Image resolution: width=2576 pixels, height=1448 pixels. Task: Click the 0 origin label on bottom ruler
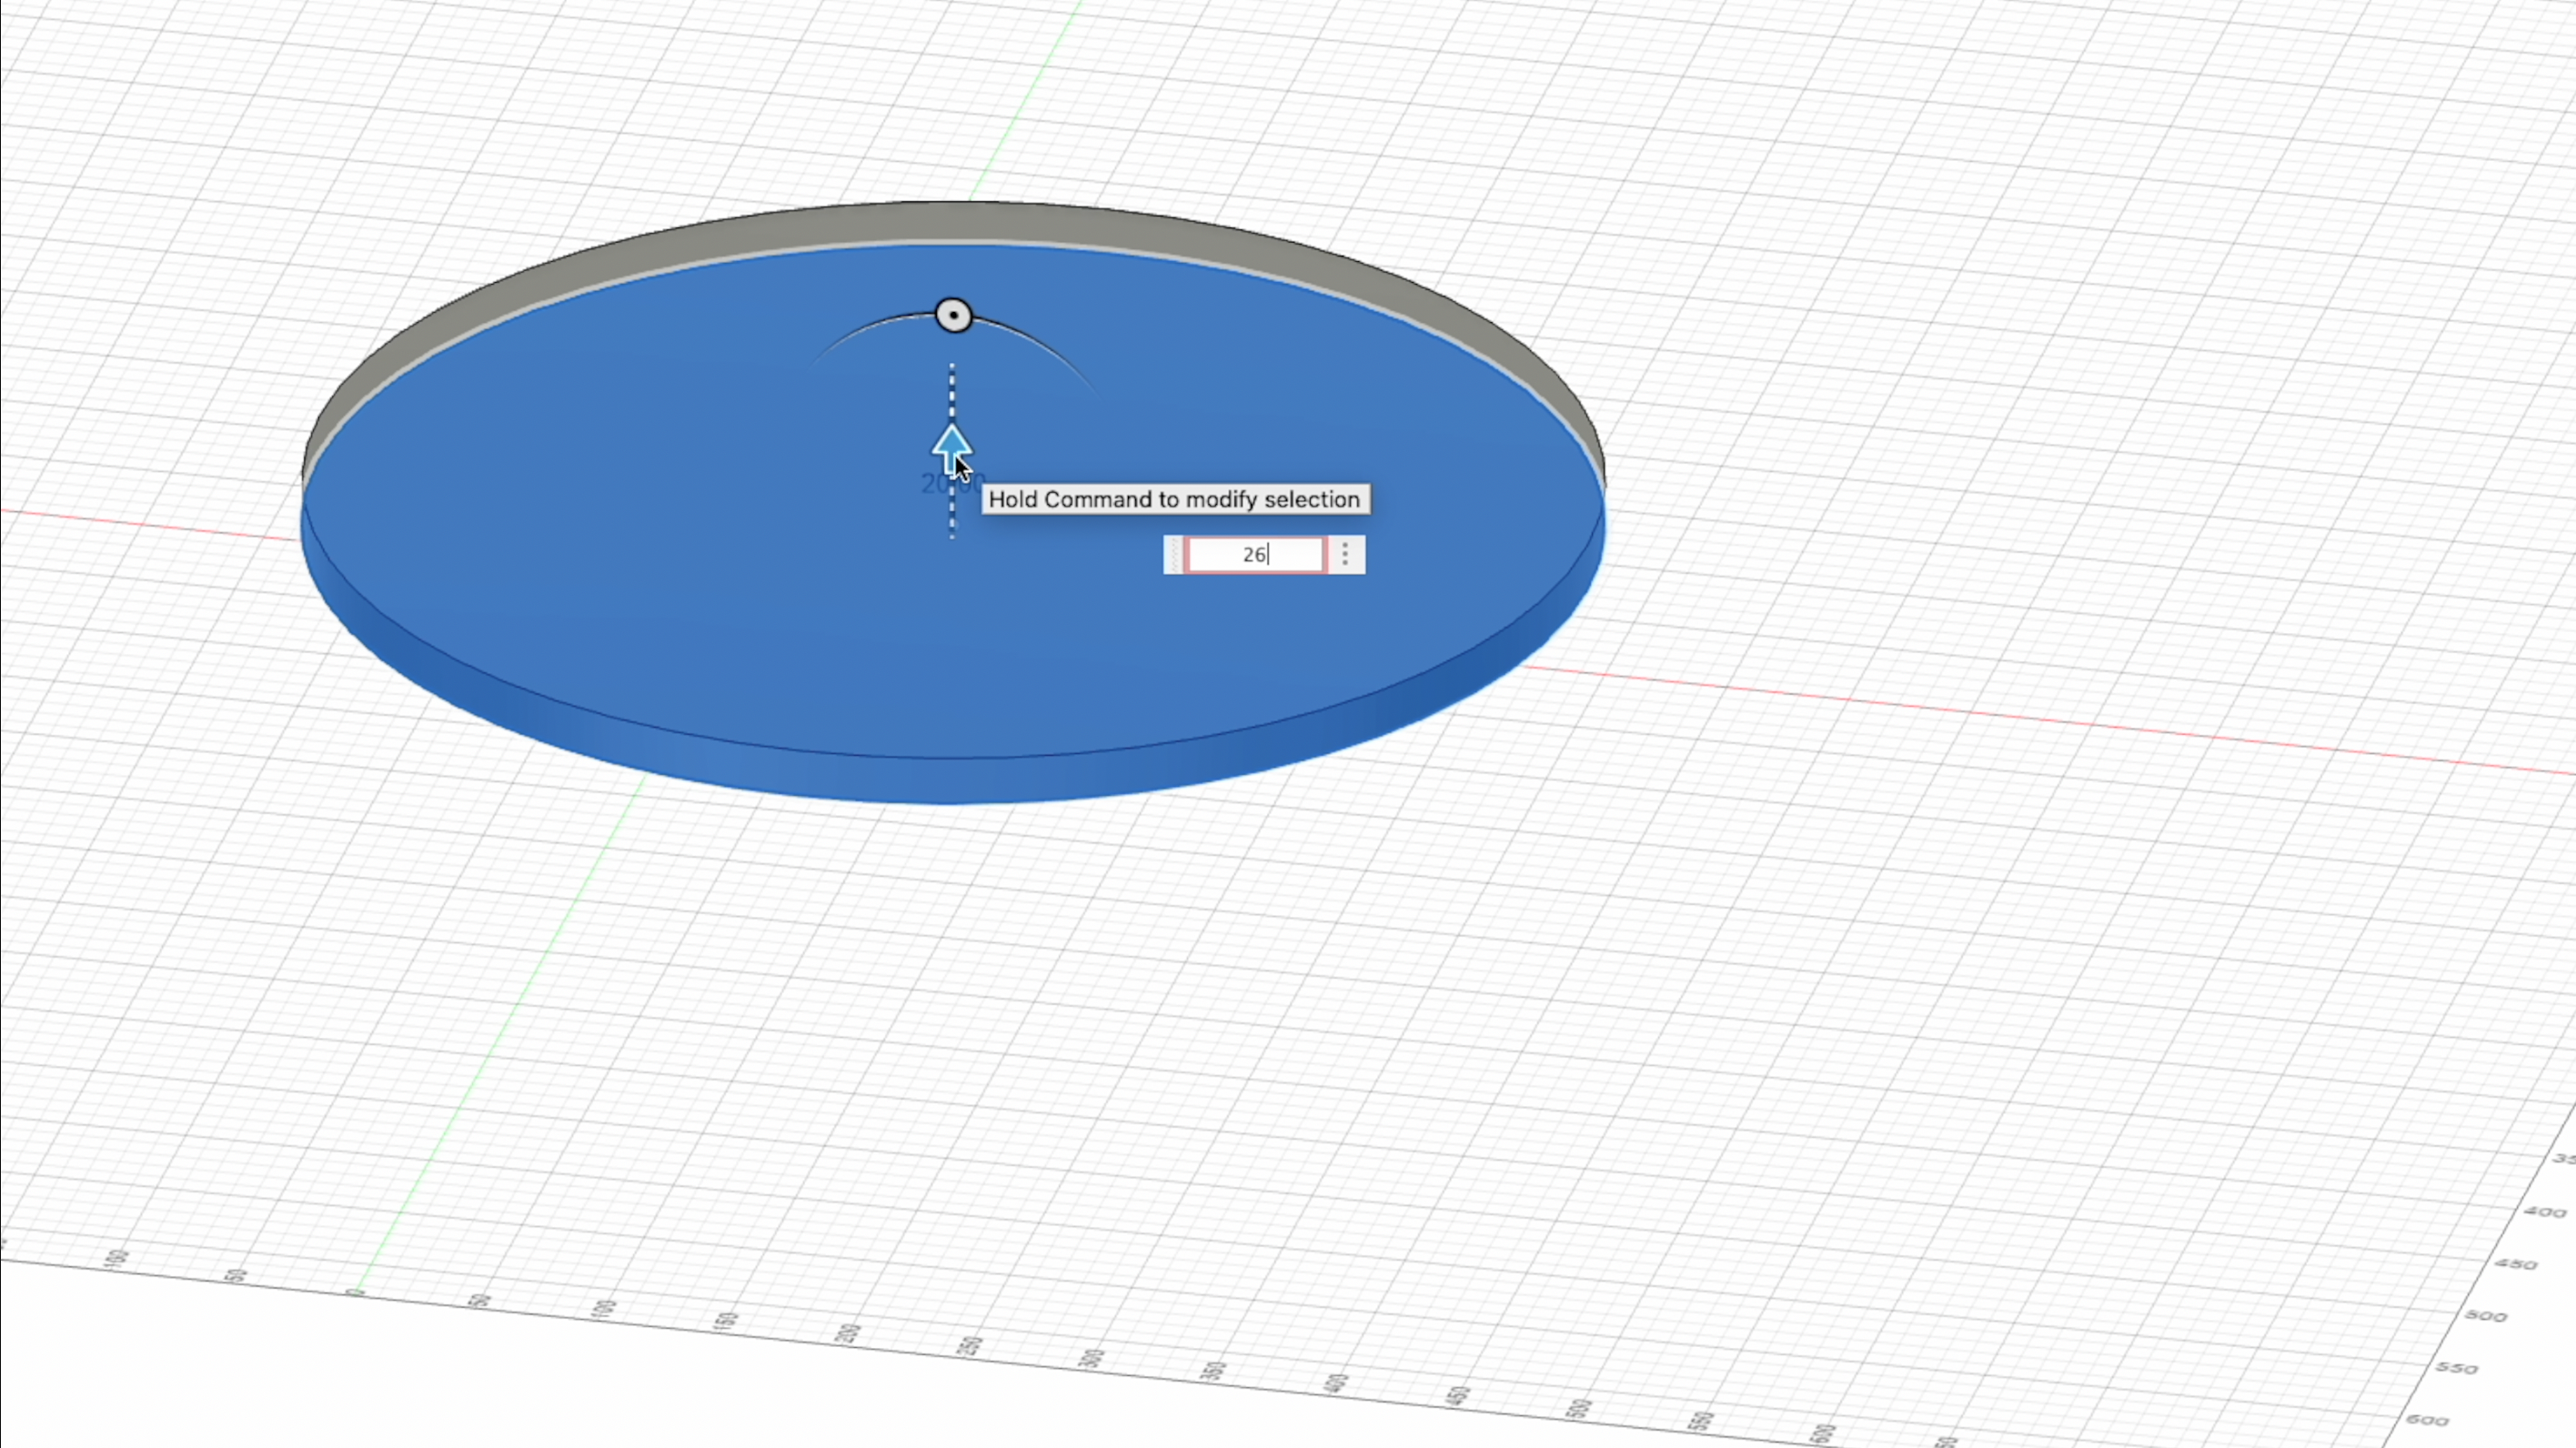pyautogui.click(x=356, y=1293)
